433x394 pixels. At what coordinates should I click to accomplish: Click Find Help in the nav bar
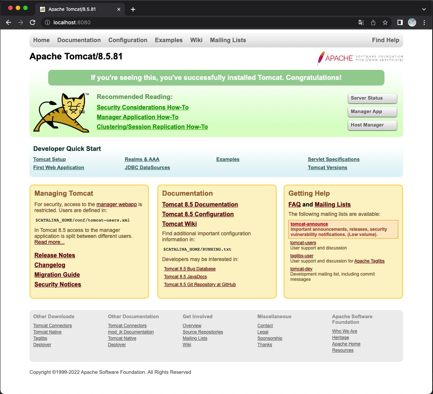coord(386,40)
